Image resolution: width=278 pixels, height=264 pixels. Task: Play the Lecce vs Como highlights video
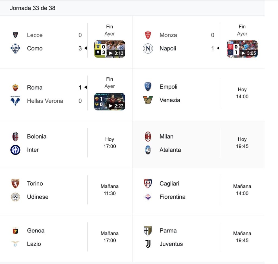(110, 49)
